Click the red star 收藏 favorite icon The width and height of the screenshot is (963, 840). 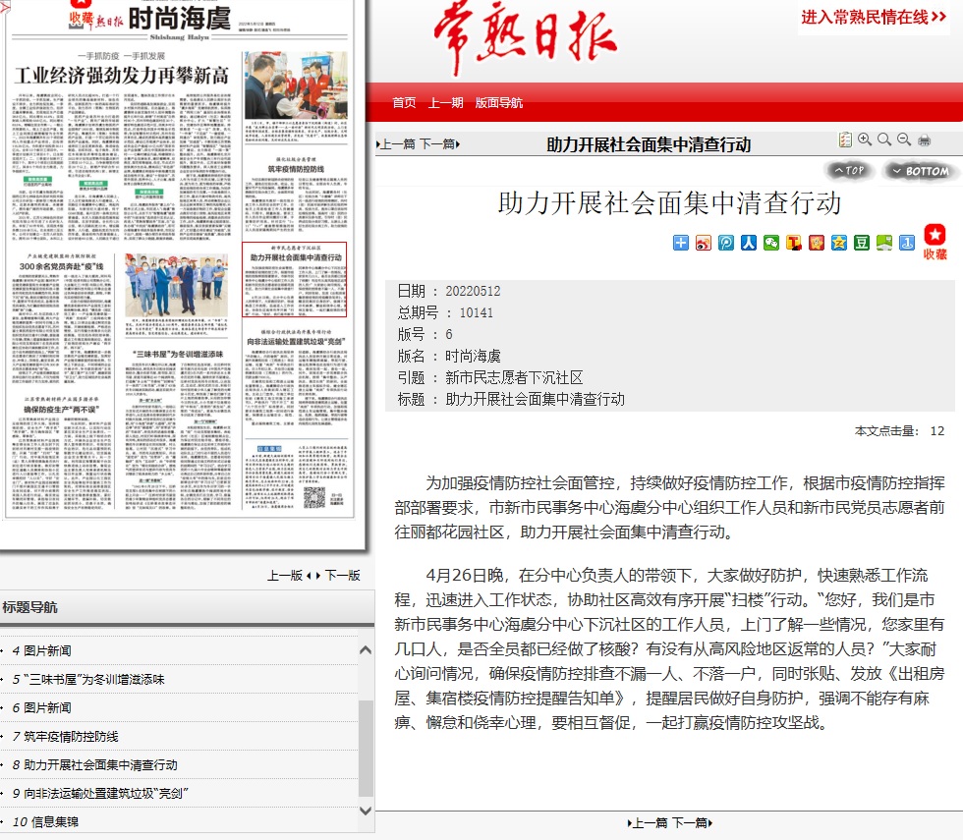pos(935,242)
